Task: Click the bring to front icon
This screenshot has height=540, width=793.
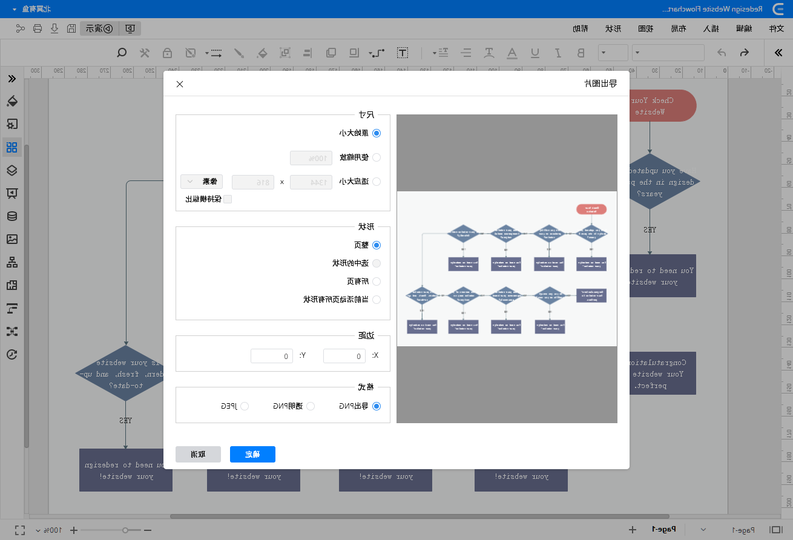Action: click(x=331, y=53)
